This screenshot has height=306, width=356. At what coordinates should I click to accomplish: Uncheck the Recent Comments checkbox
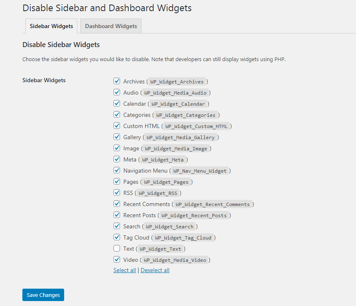(x=117, y=204)
